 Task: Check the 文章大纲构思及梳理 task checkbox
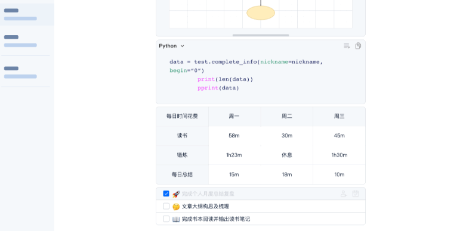pos(166,206)
